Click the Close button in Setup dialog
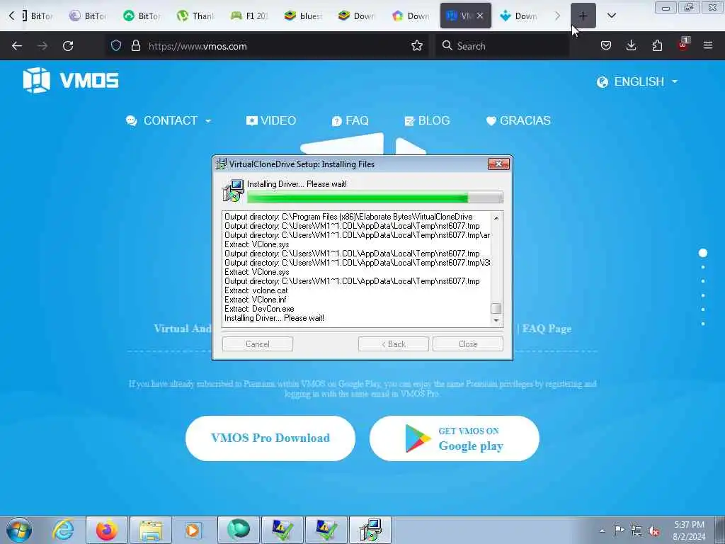Image resolution: width=725 pixels, height=544 pixels. pyautogui.click(x=468, y=344)
